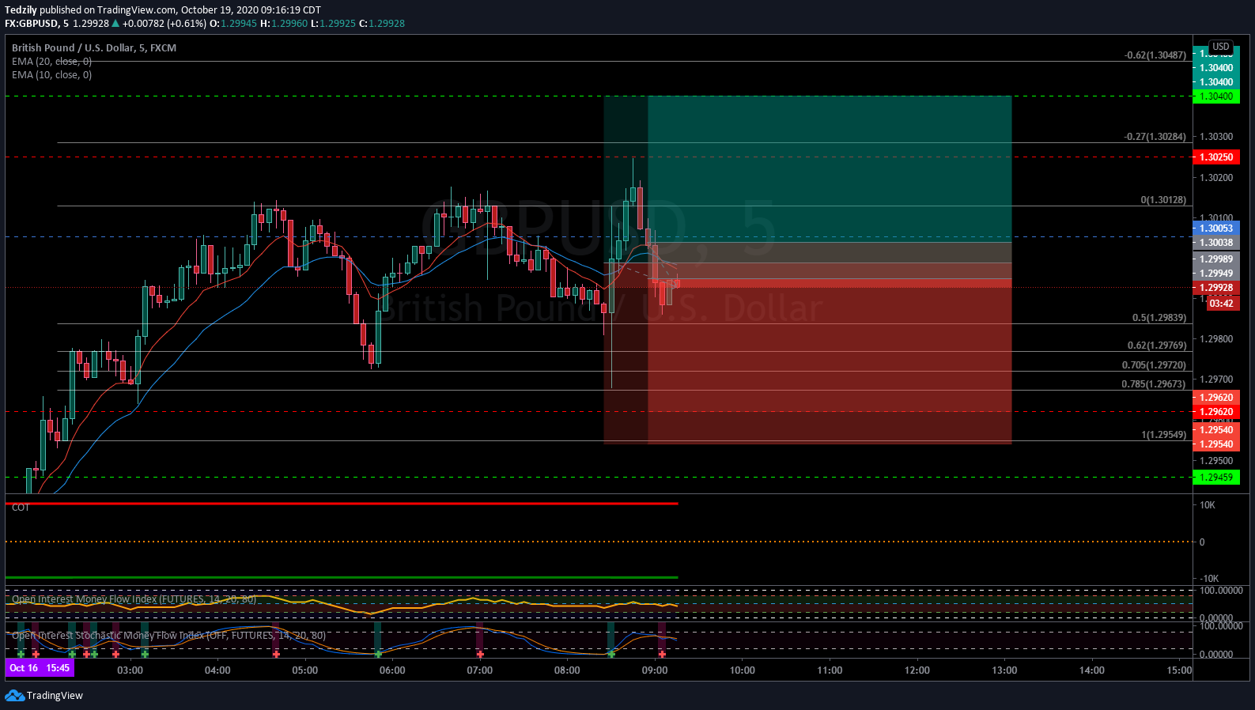Screen dimensions: 1255x710
Task: Click the 12:00 time axis label
Action: pos(917,670)
